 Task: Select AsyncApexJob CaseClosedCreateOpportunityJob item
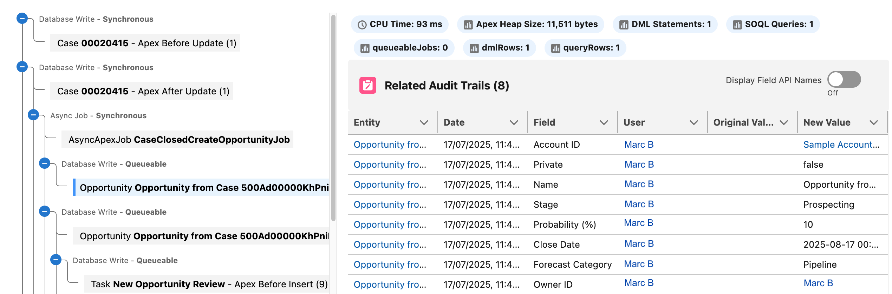pos(178,140)
